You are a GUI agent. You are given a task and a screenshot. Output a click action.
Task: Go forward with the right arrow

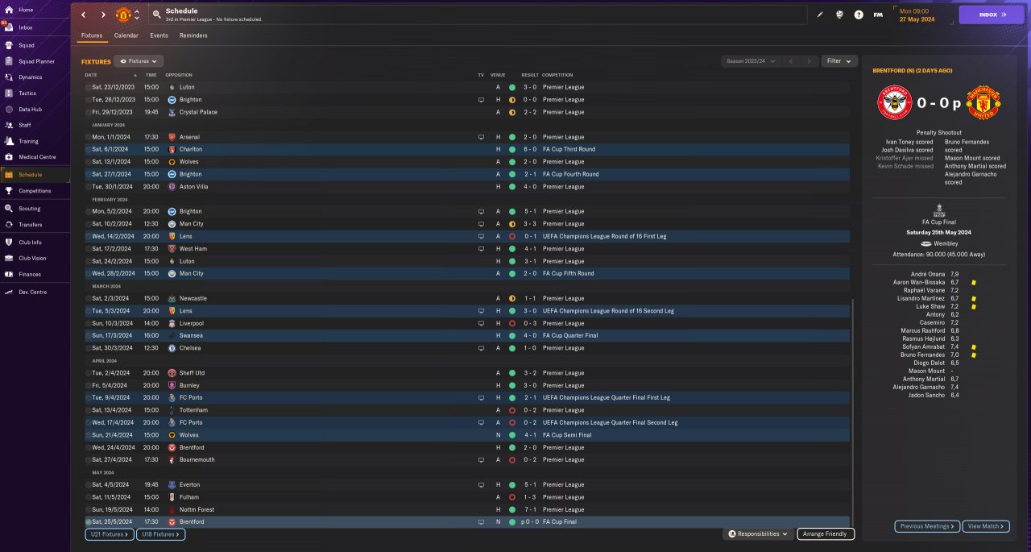click(103, 15)
